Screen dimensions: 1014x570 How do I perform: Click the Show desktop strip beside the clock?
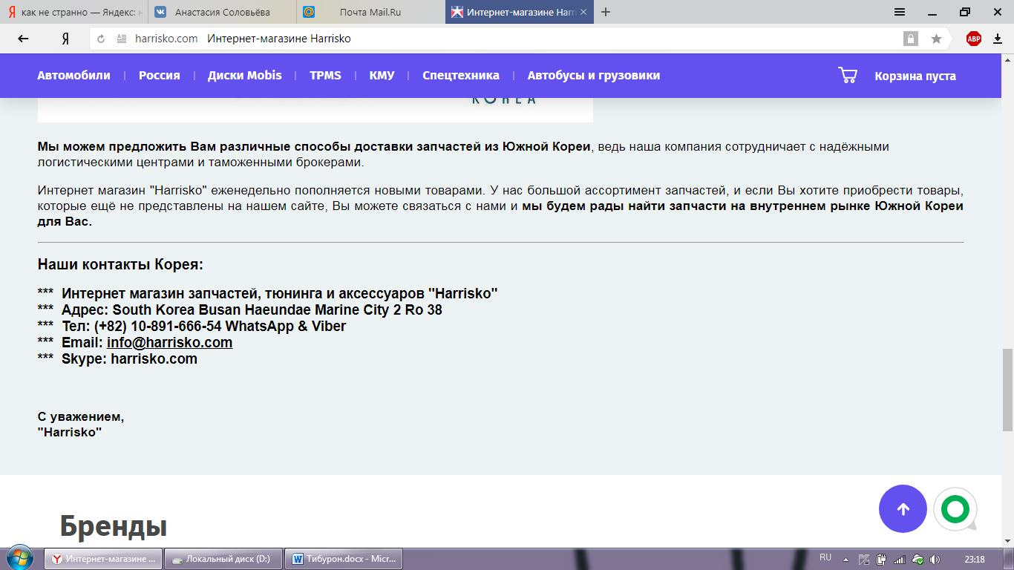1008,559
